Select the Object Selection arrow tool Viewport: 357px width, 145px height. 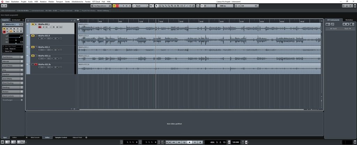pos(157,6)
